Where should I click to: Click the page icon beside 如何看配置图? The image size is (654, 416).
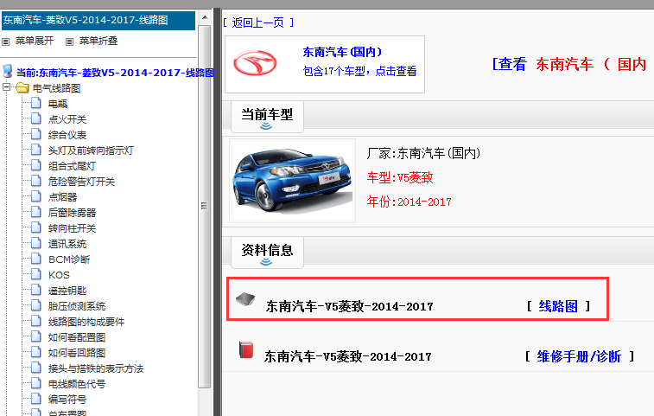point(36,336)
